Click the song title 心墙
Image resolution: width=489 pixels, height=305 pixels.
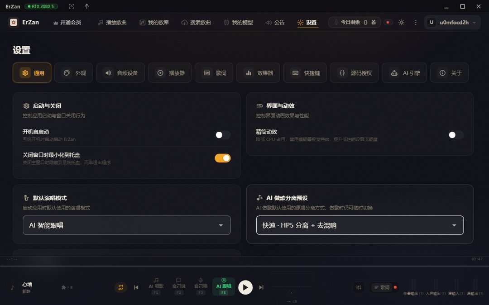click(x=27, y=284)
